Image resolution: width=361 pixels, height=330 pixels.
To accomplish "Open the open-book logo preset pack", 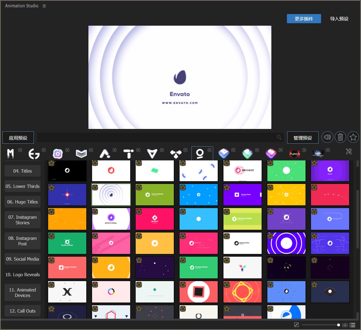I will click(81, 154).
